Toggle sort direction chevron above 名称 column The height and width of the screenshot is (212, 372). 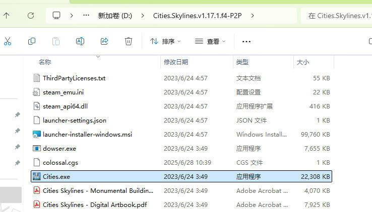pyautogui.click(x=98, y=57)
